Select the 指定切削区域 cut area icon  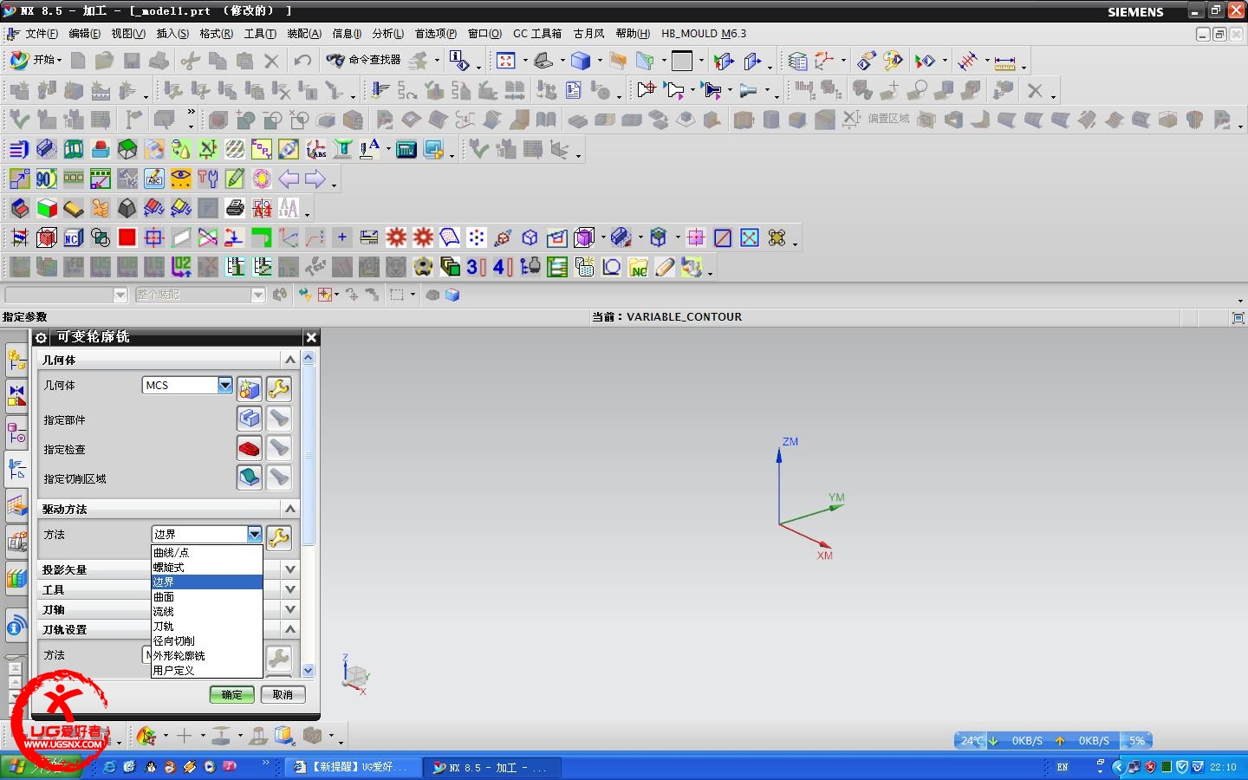[250, 478]
